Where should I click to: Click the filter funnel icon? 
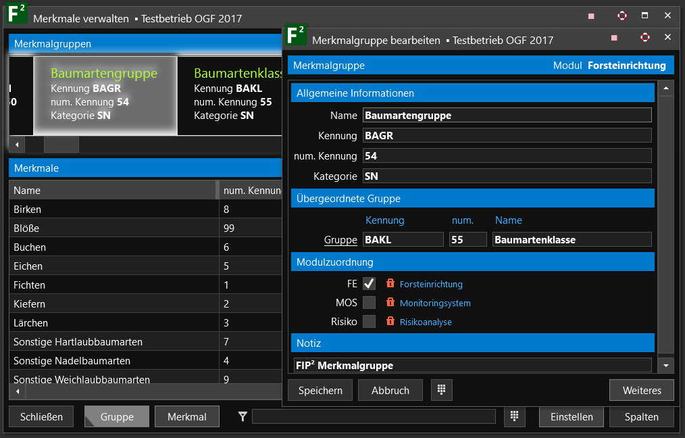point(243,417)
